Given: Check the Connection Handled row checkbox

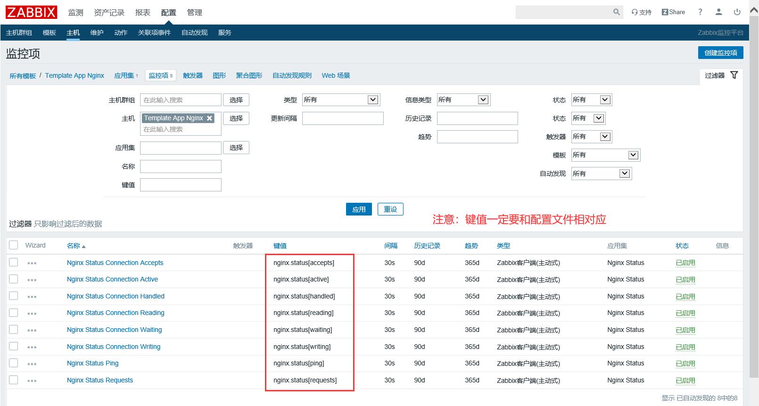Looking at the screenshot, I should (x=14, y=296).
